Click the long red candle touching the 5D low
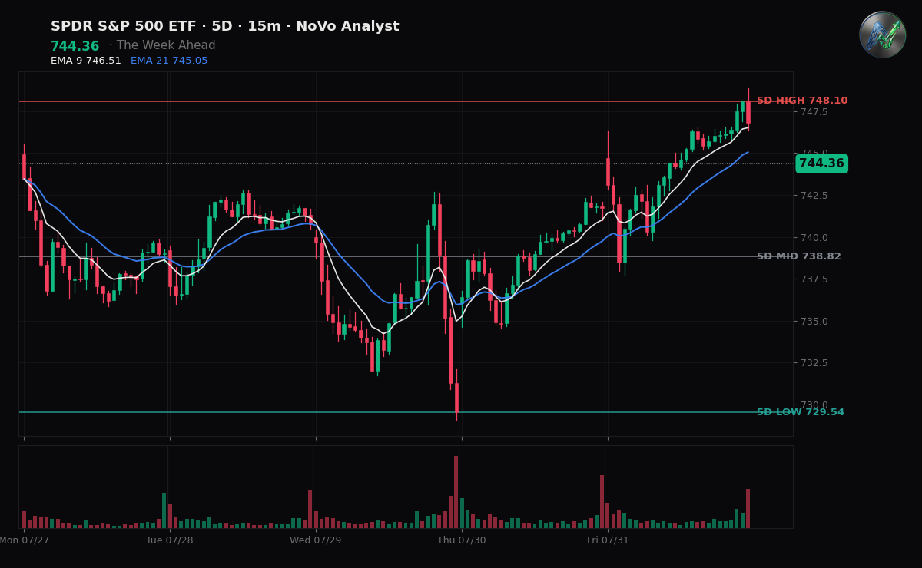This screenshot has width=922, height=568. [456, 398]
